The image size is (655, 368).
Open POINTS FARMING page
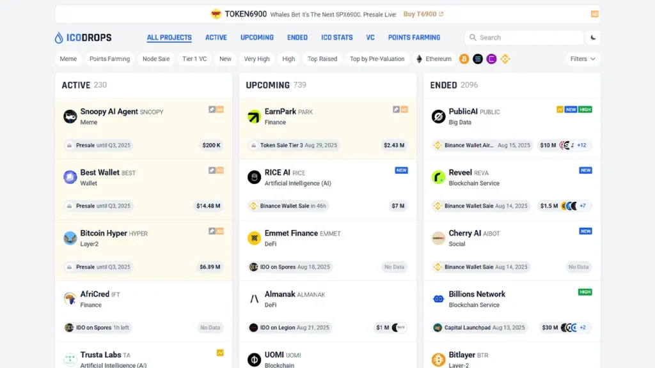[414, 38]
